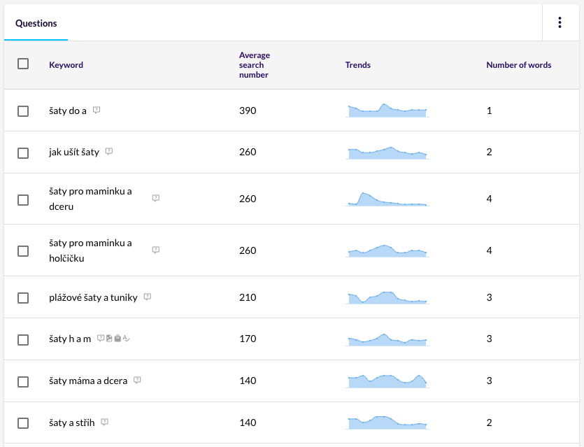Open trend chart for "šaty a střih"

click(x=387, y=423)
